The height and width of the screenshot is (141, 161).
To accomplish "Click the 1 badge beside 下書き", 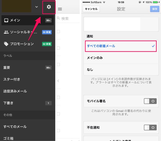I will tap(48, 103).
